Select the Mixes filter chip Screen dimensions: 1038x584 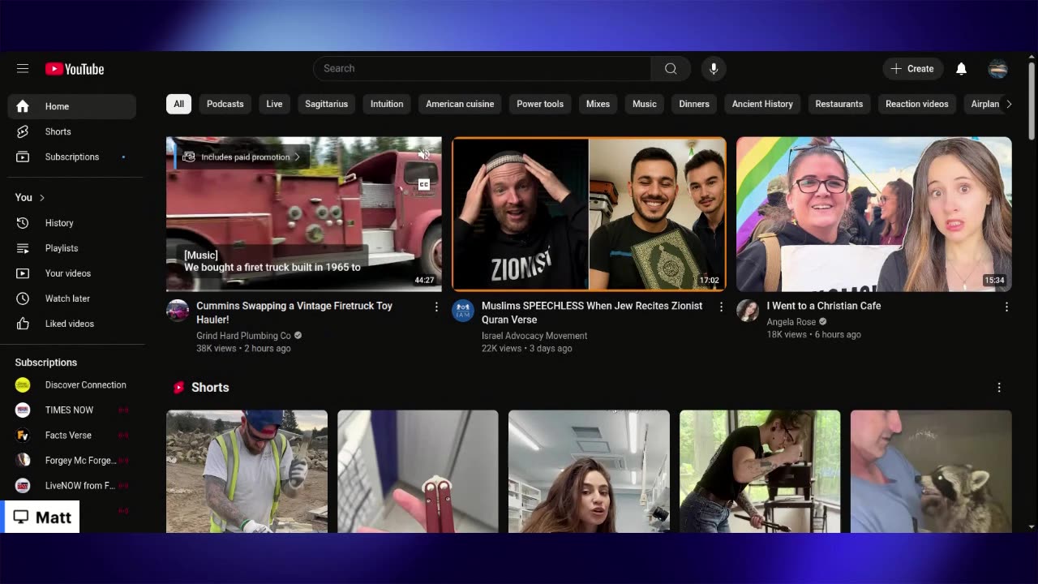click(x=598, y=104)
